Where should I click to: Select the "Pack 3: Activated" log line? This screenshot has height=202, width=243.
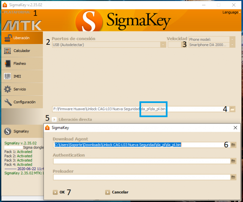[x=18, y=160]
